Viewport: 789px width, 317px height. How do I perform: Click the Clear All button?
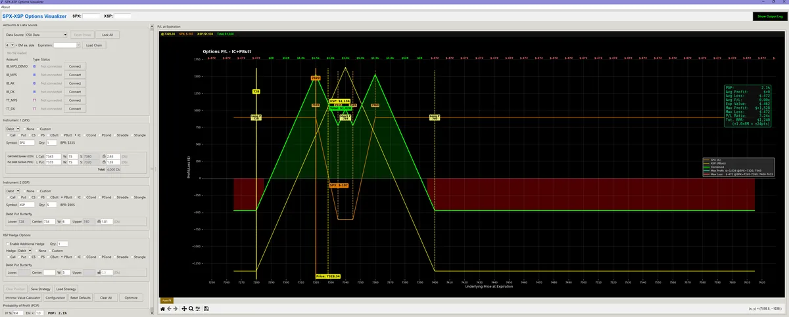click(x=106, y=298)
